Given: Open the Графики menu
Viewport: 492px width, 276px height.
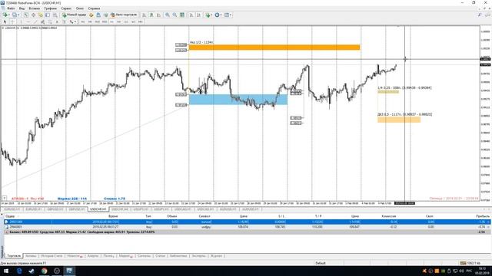Looking at the screenshot, I should click(x=50, y=8).
